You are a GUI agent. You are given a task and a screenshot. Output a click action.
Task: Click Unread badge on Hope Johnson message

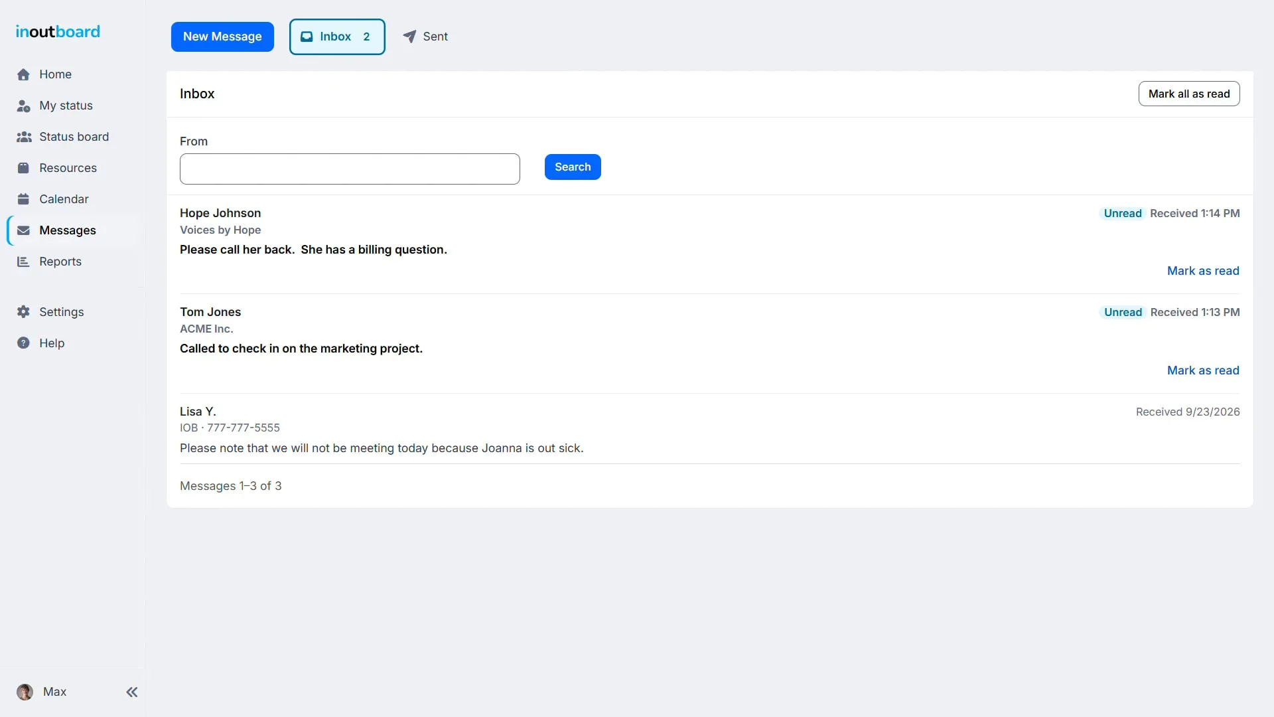click(1123, 213)
